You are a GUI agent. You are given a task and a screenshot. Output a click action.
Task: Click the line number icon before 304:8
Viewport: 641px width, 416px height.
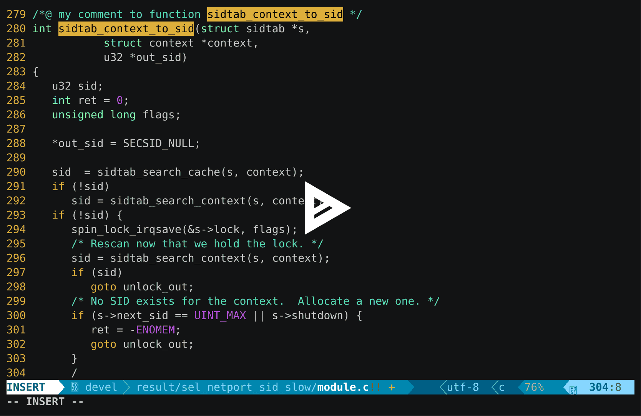pyautogui.click(x=573, y=390)
